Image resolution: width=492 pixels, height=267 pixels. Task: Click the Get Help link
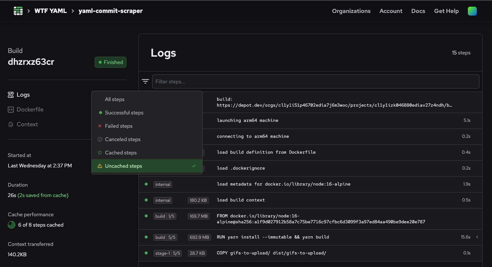[x=446, y=11]
